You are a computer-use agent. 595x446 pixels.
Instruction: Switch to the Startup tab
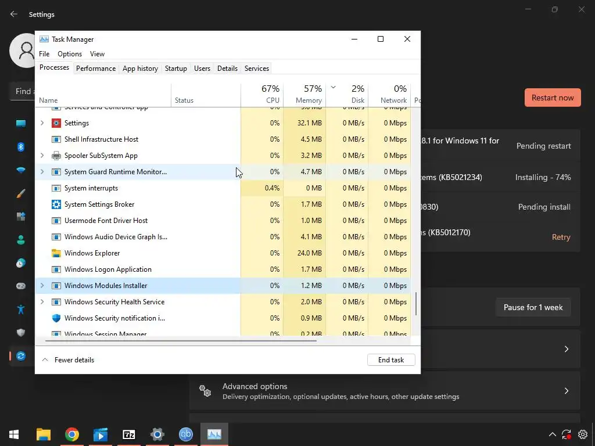pyautogui.click(x=175, y=69)
